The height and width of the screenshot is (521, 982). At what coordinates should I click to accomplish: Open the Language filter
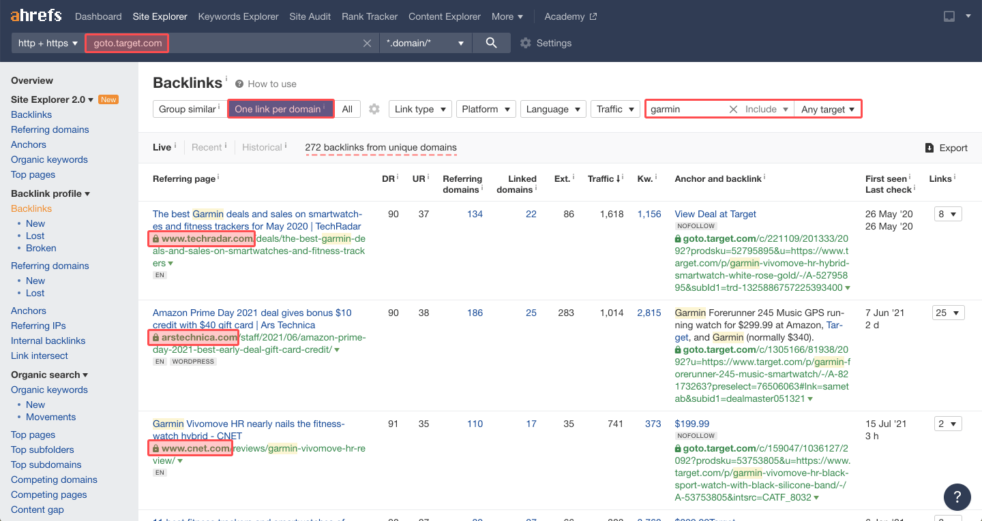click(x=553, y=109)
